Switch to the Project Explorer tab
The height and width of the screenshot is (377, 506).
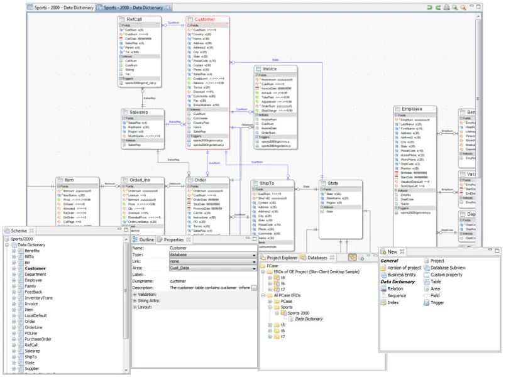pos(279,258)
